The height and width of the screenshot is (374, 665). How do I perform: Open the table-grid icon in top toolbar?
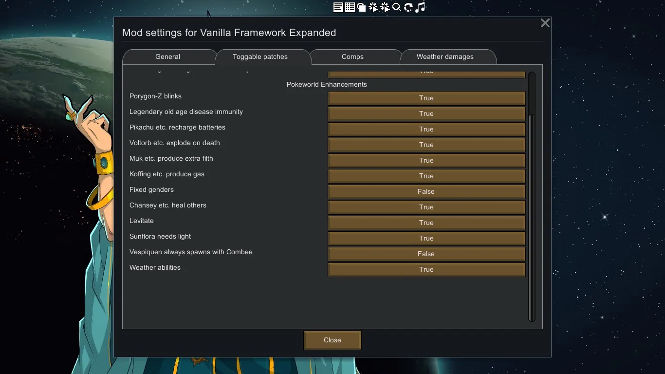350,7
